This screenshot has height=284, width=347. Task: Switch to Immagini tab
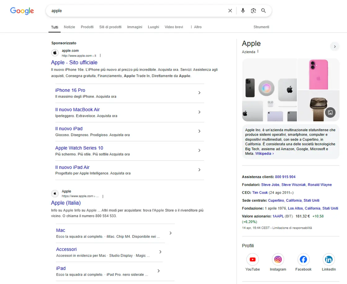tap(135, 27)
